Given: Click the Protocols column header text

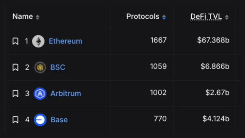Looking at the screenshot, I should click(x=143, y=17).
